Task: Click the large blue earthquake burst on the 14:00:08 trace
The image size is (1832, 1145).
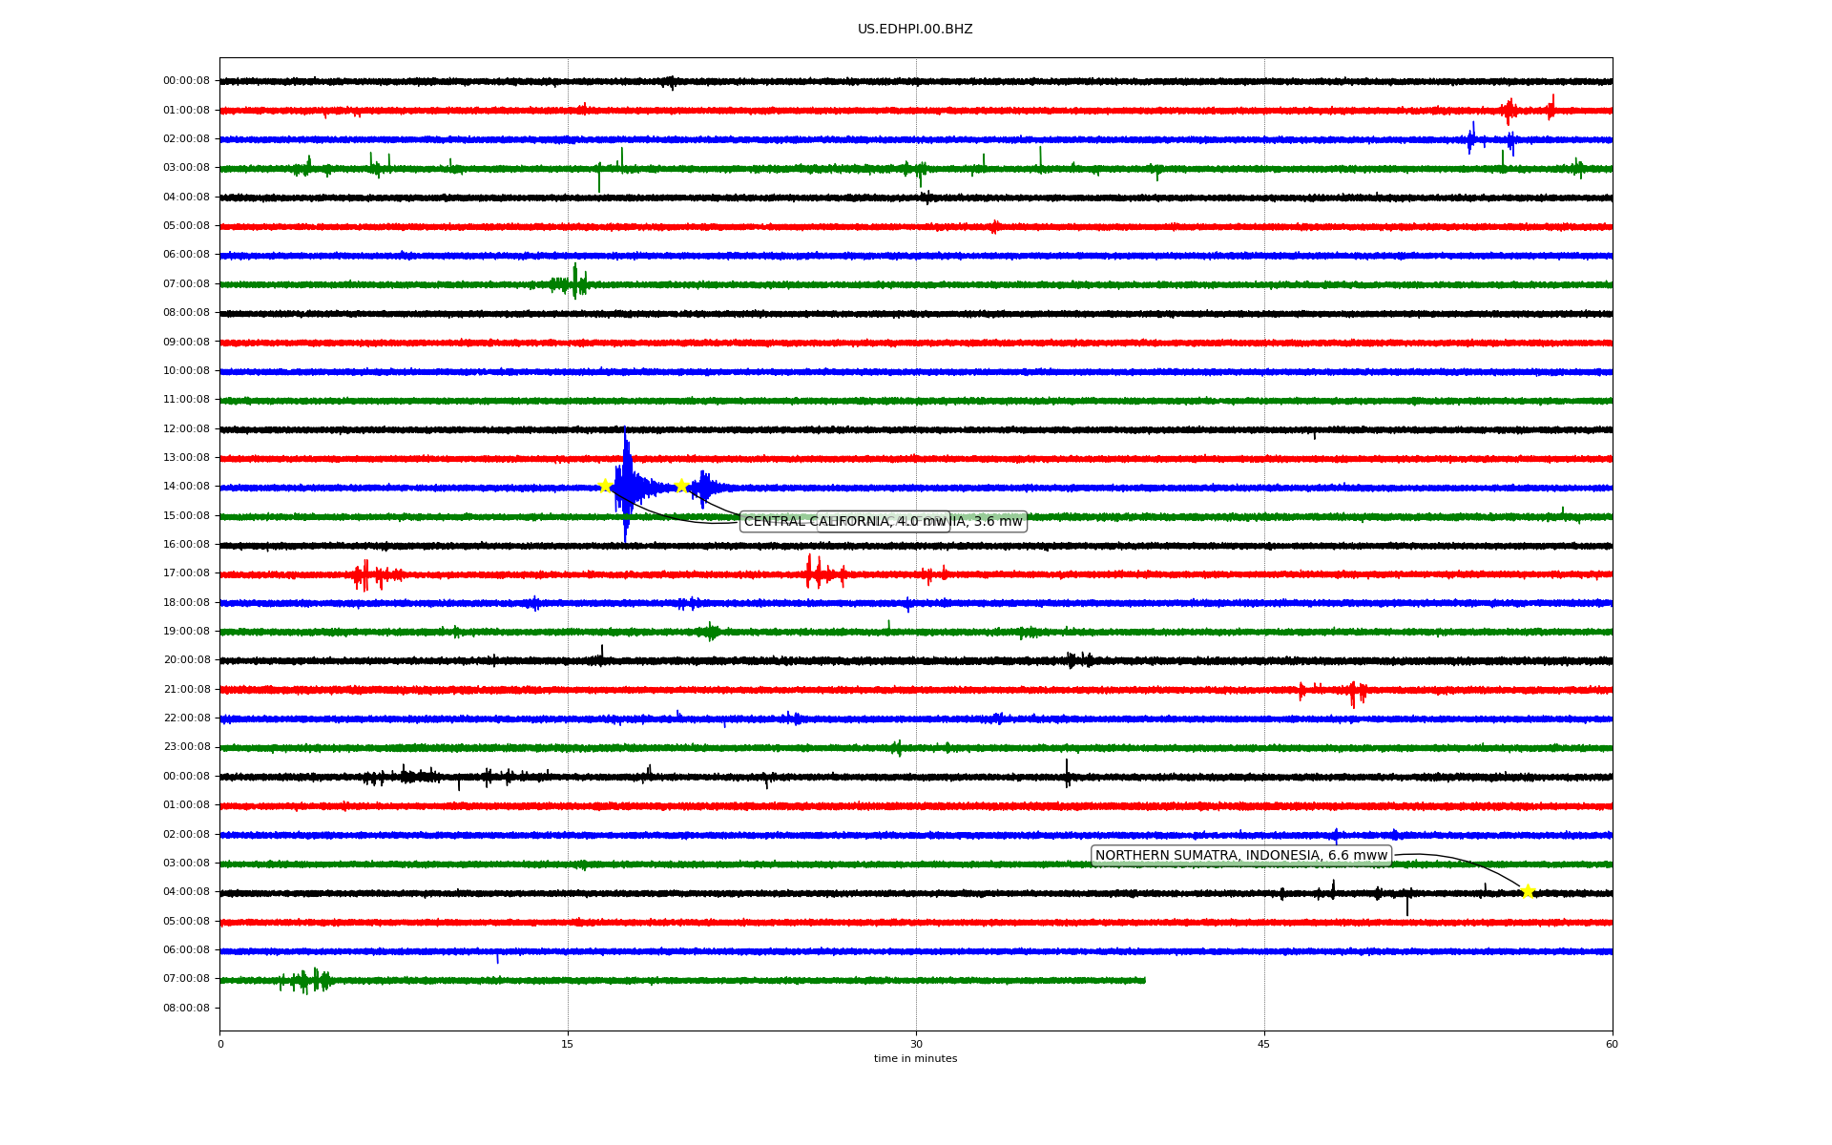Action: click(626, 487)
